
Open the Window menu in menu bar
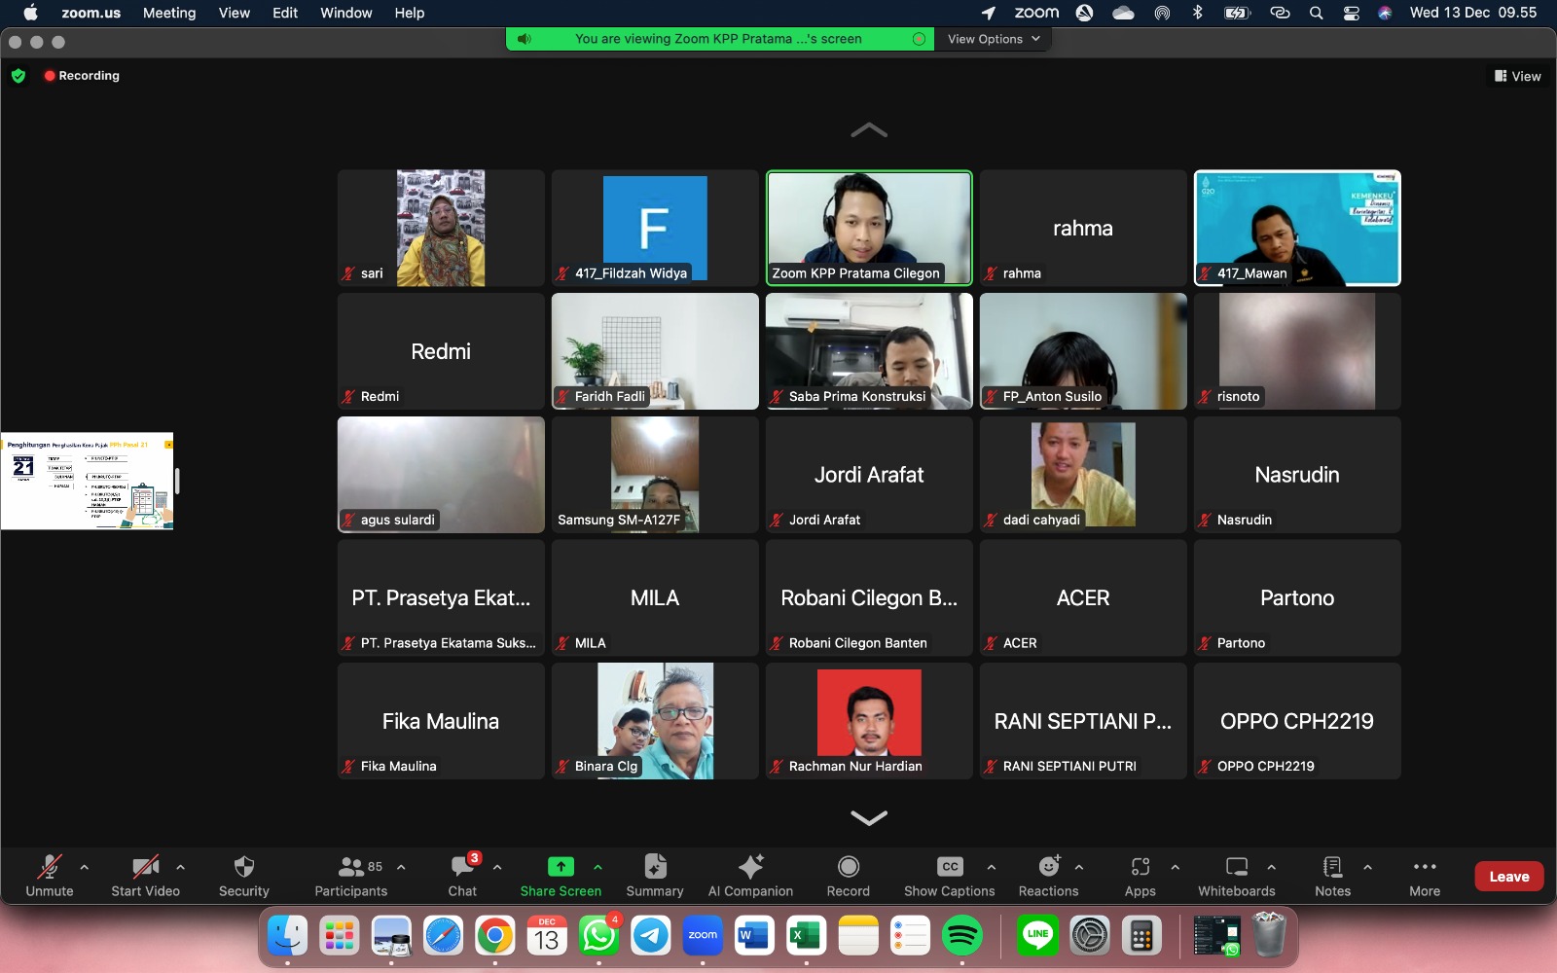pos(345,13)
